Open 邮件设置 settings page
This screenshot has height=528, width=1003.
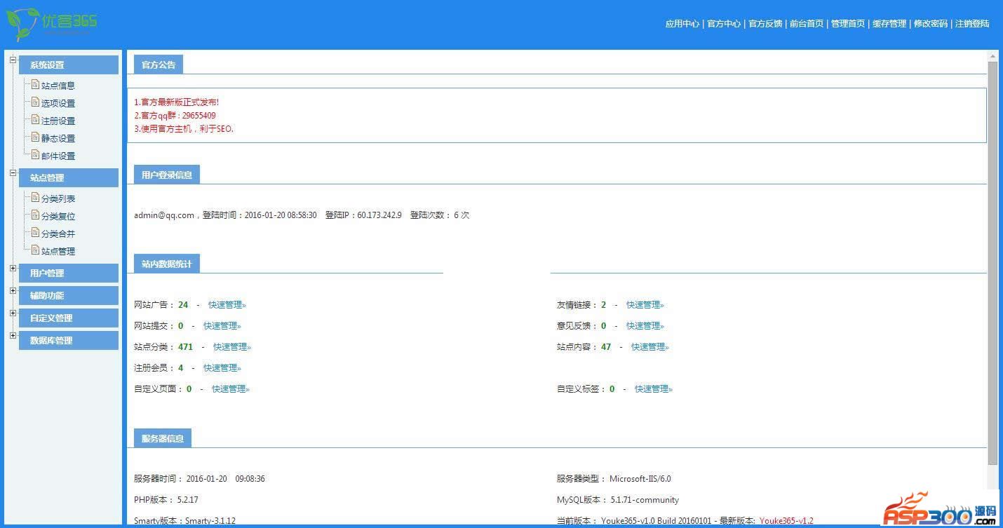[58, 156]
